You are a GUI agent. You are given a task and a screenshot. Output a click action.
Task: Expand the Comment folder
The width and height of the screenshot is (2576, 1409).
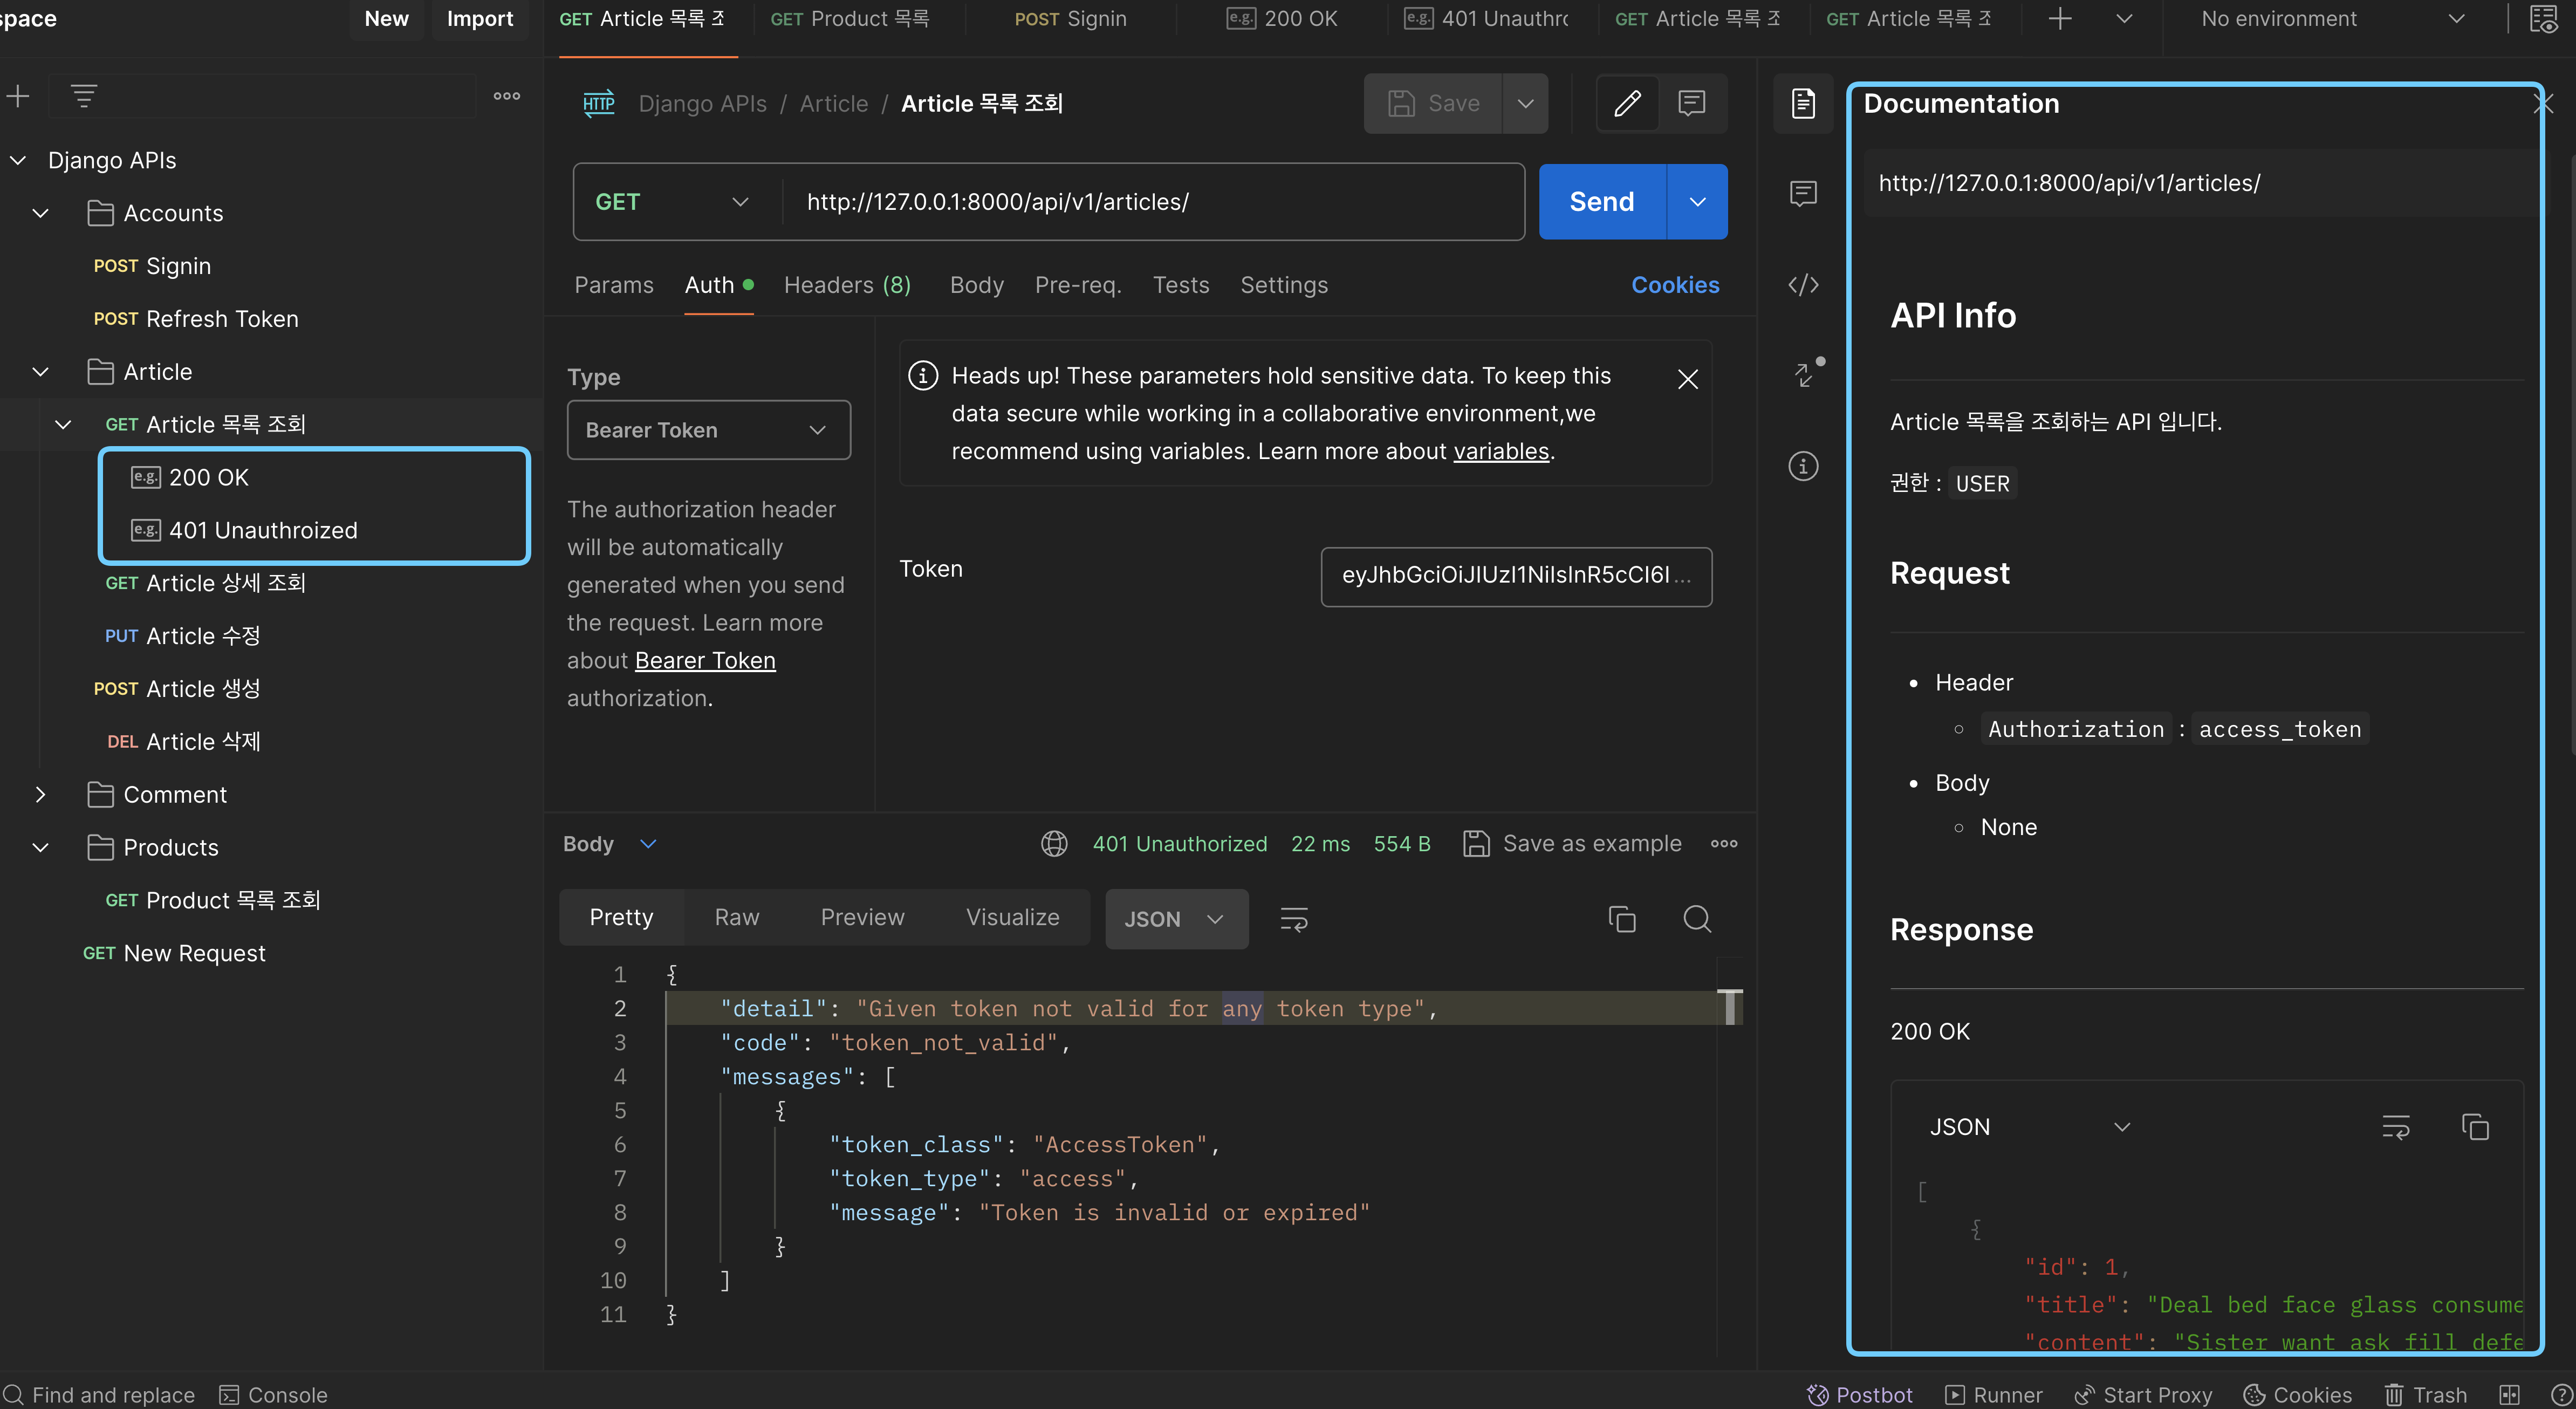(x=40, y=795)
